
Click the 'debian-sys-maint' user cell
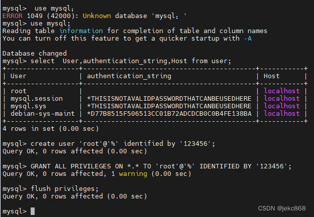tap(43, 113)
